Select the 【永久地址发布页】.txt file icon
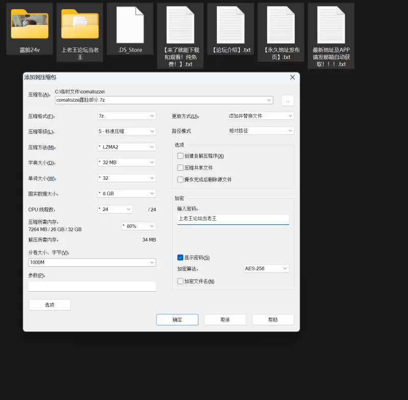The width and height of the screenshot is (408, 400). [281, 25]
